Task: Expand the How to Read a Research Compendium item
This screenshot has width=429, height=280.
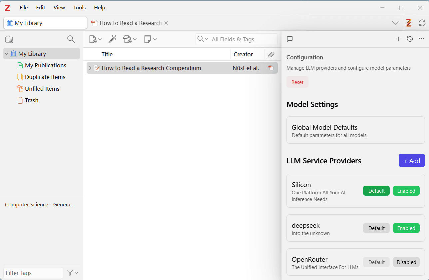Action: click(x=90, y=68)
